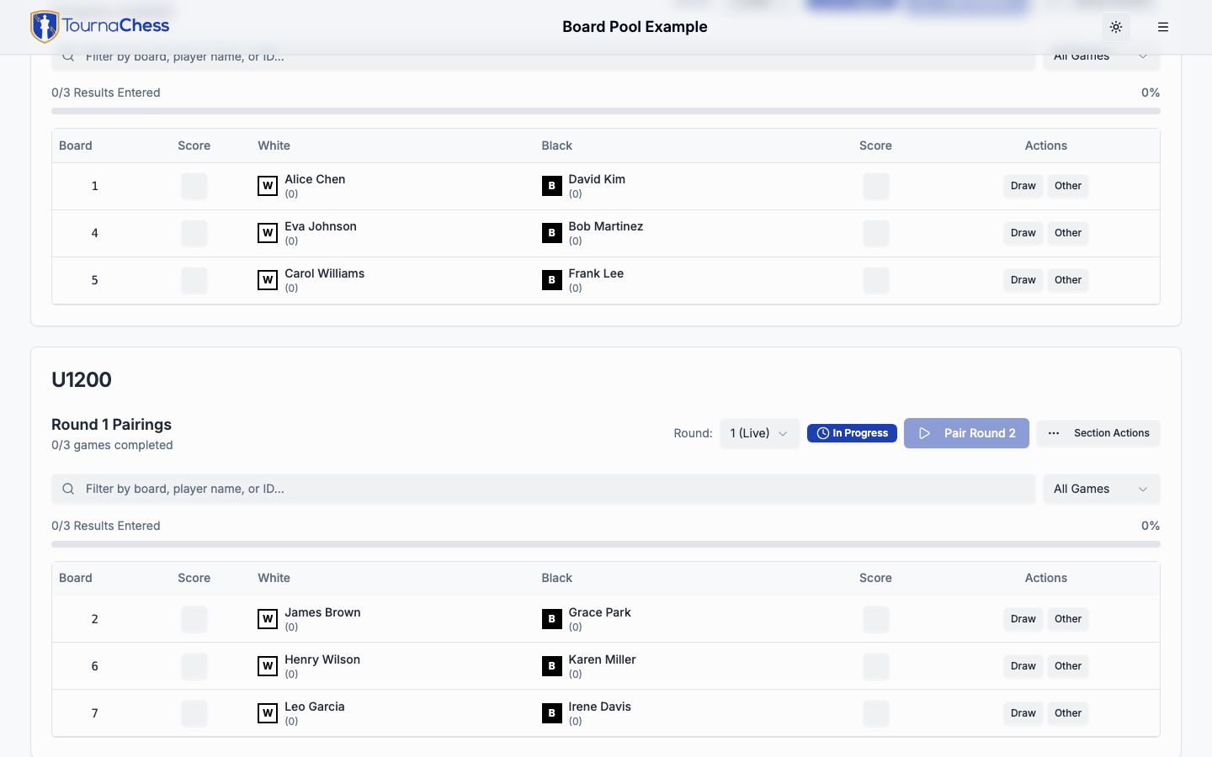Image resolution: width=1212 pixels, height=757 pixels.
Task: Click the black piece icon beside David Kim
Action: point(552,186)
